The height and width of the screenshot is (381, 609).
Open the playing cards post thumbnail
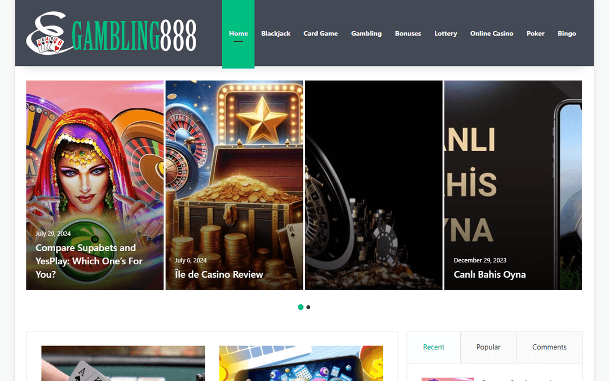coord(123,364)
